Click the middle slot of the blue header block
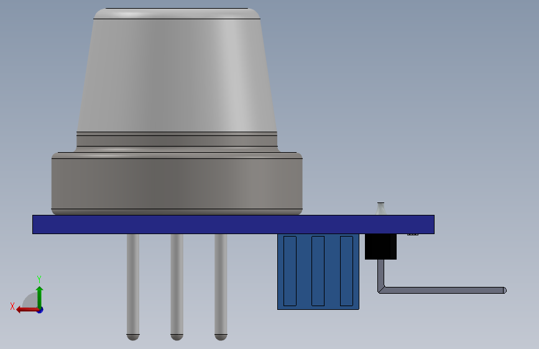This screenshot has height=349, width=539. tap(318, 271)
